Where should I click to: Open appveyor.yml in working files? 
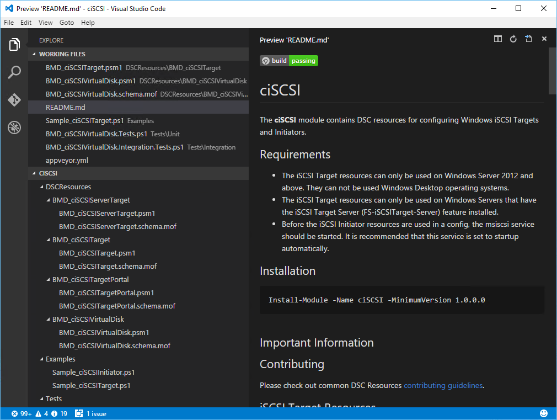coord(138,161)
